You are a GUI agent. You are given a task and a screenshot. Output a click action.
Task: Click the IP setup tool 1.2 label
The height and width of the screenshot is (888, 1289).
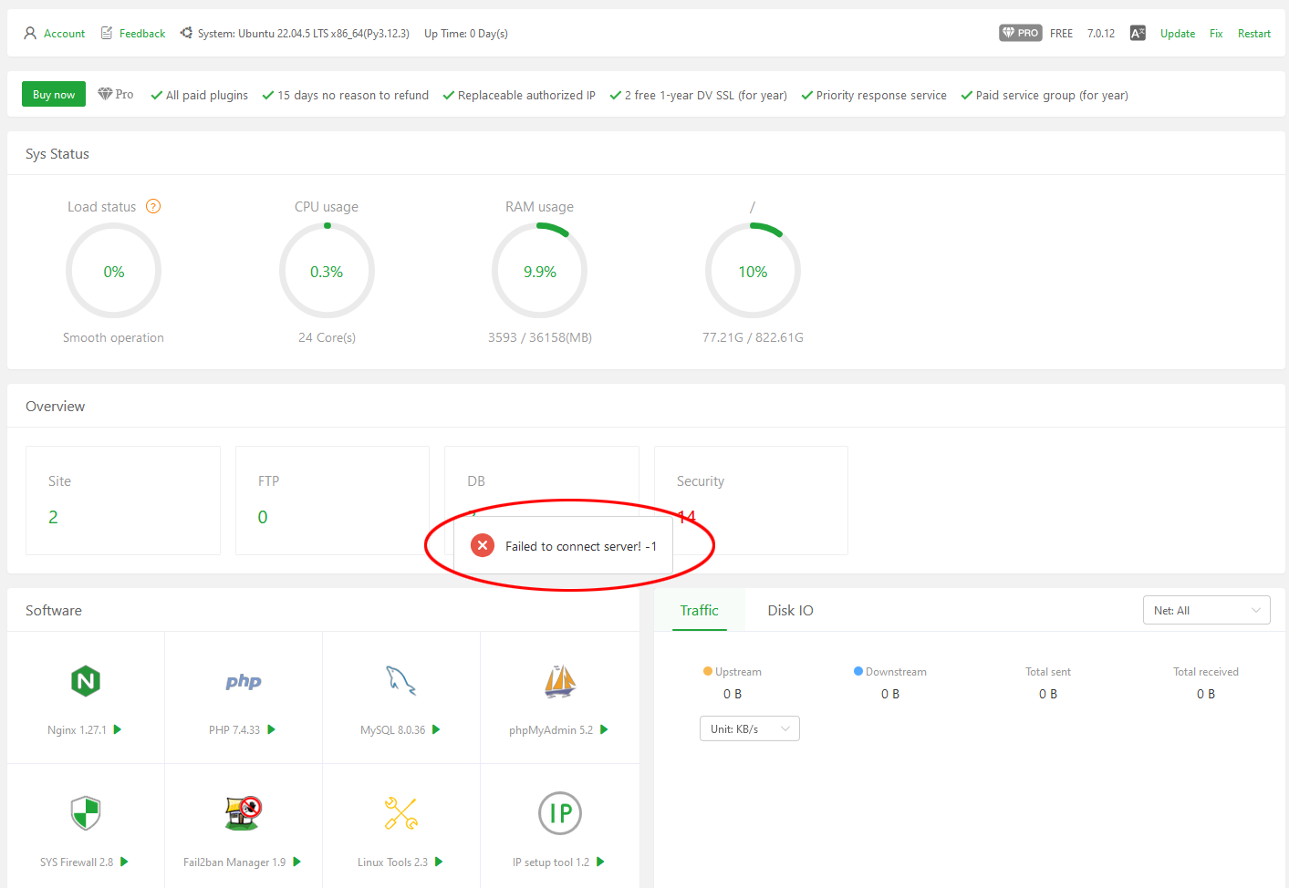551,862
